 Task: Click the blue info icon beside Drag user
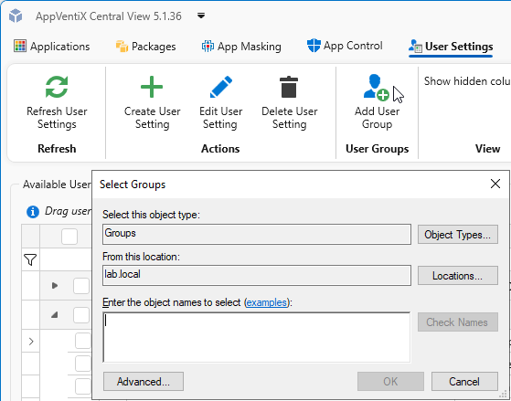point(33,212)
